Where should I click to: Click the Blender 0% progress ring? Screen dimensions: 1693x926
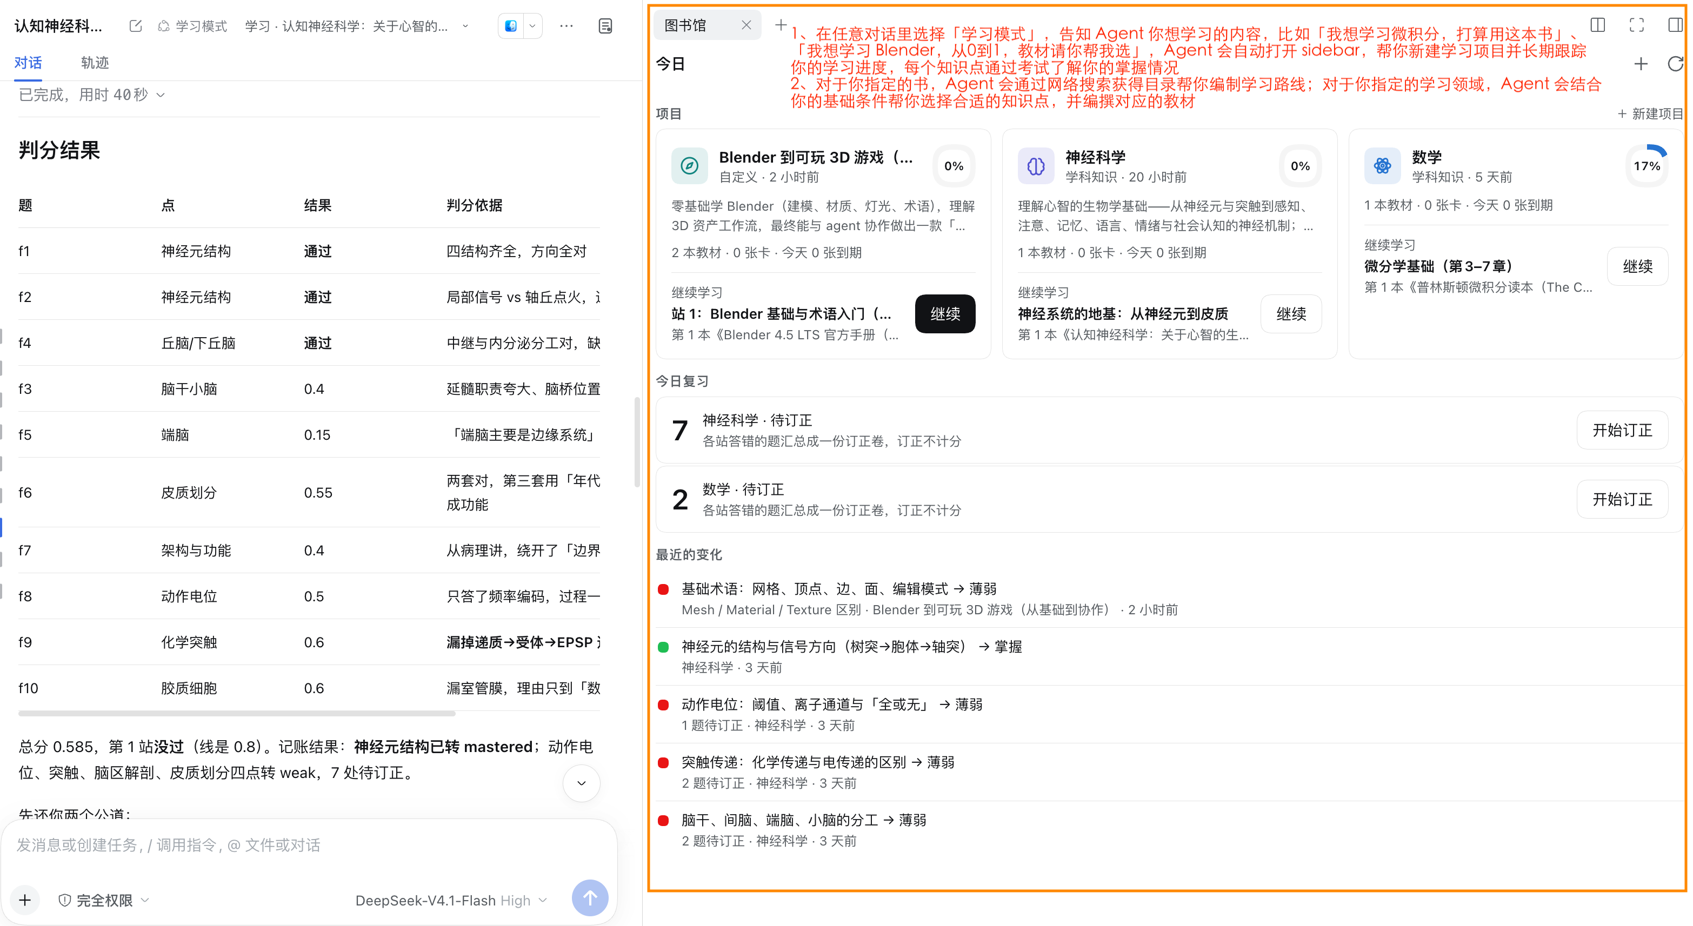click(x=954, y=165)
